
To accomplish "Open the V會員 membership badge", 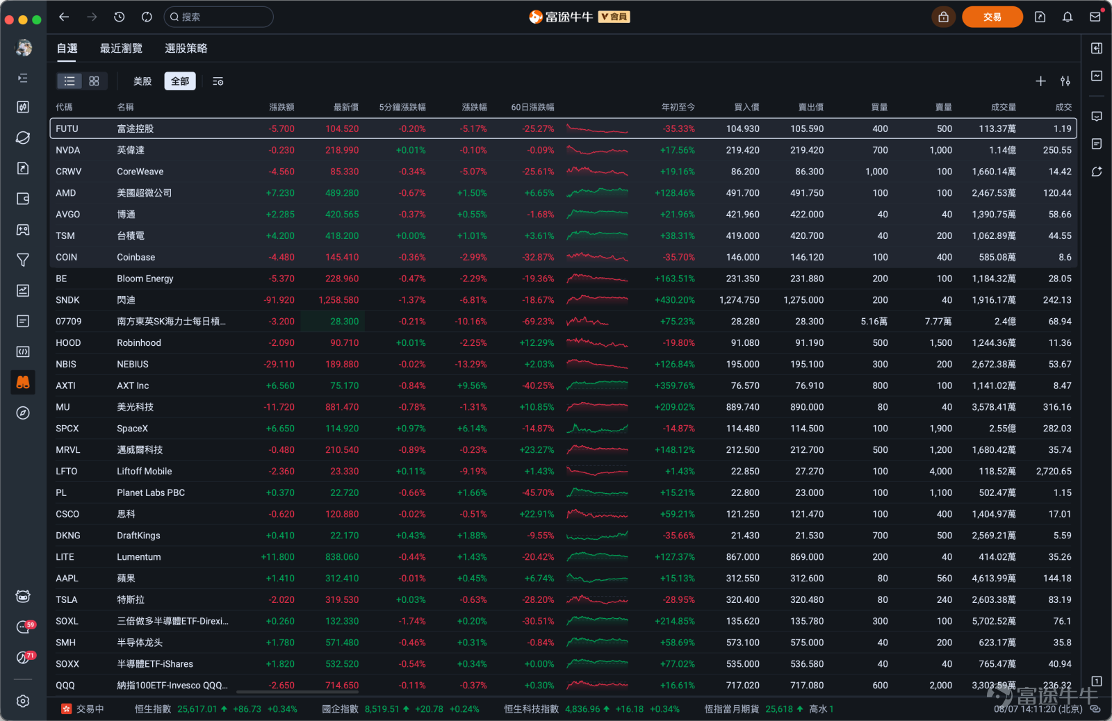I will (614, 17).
